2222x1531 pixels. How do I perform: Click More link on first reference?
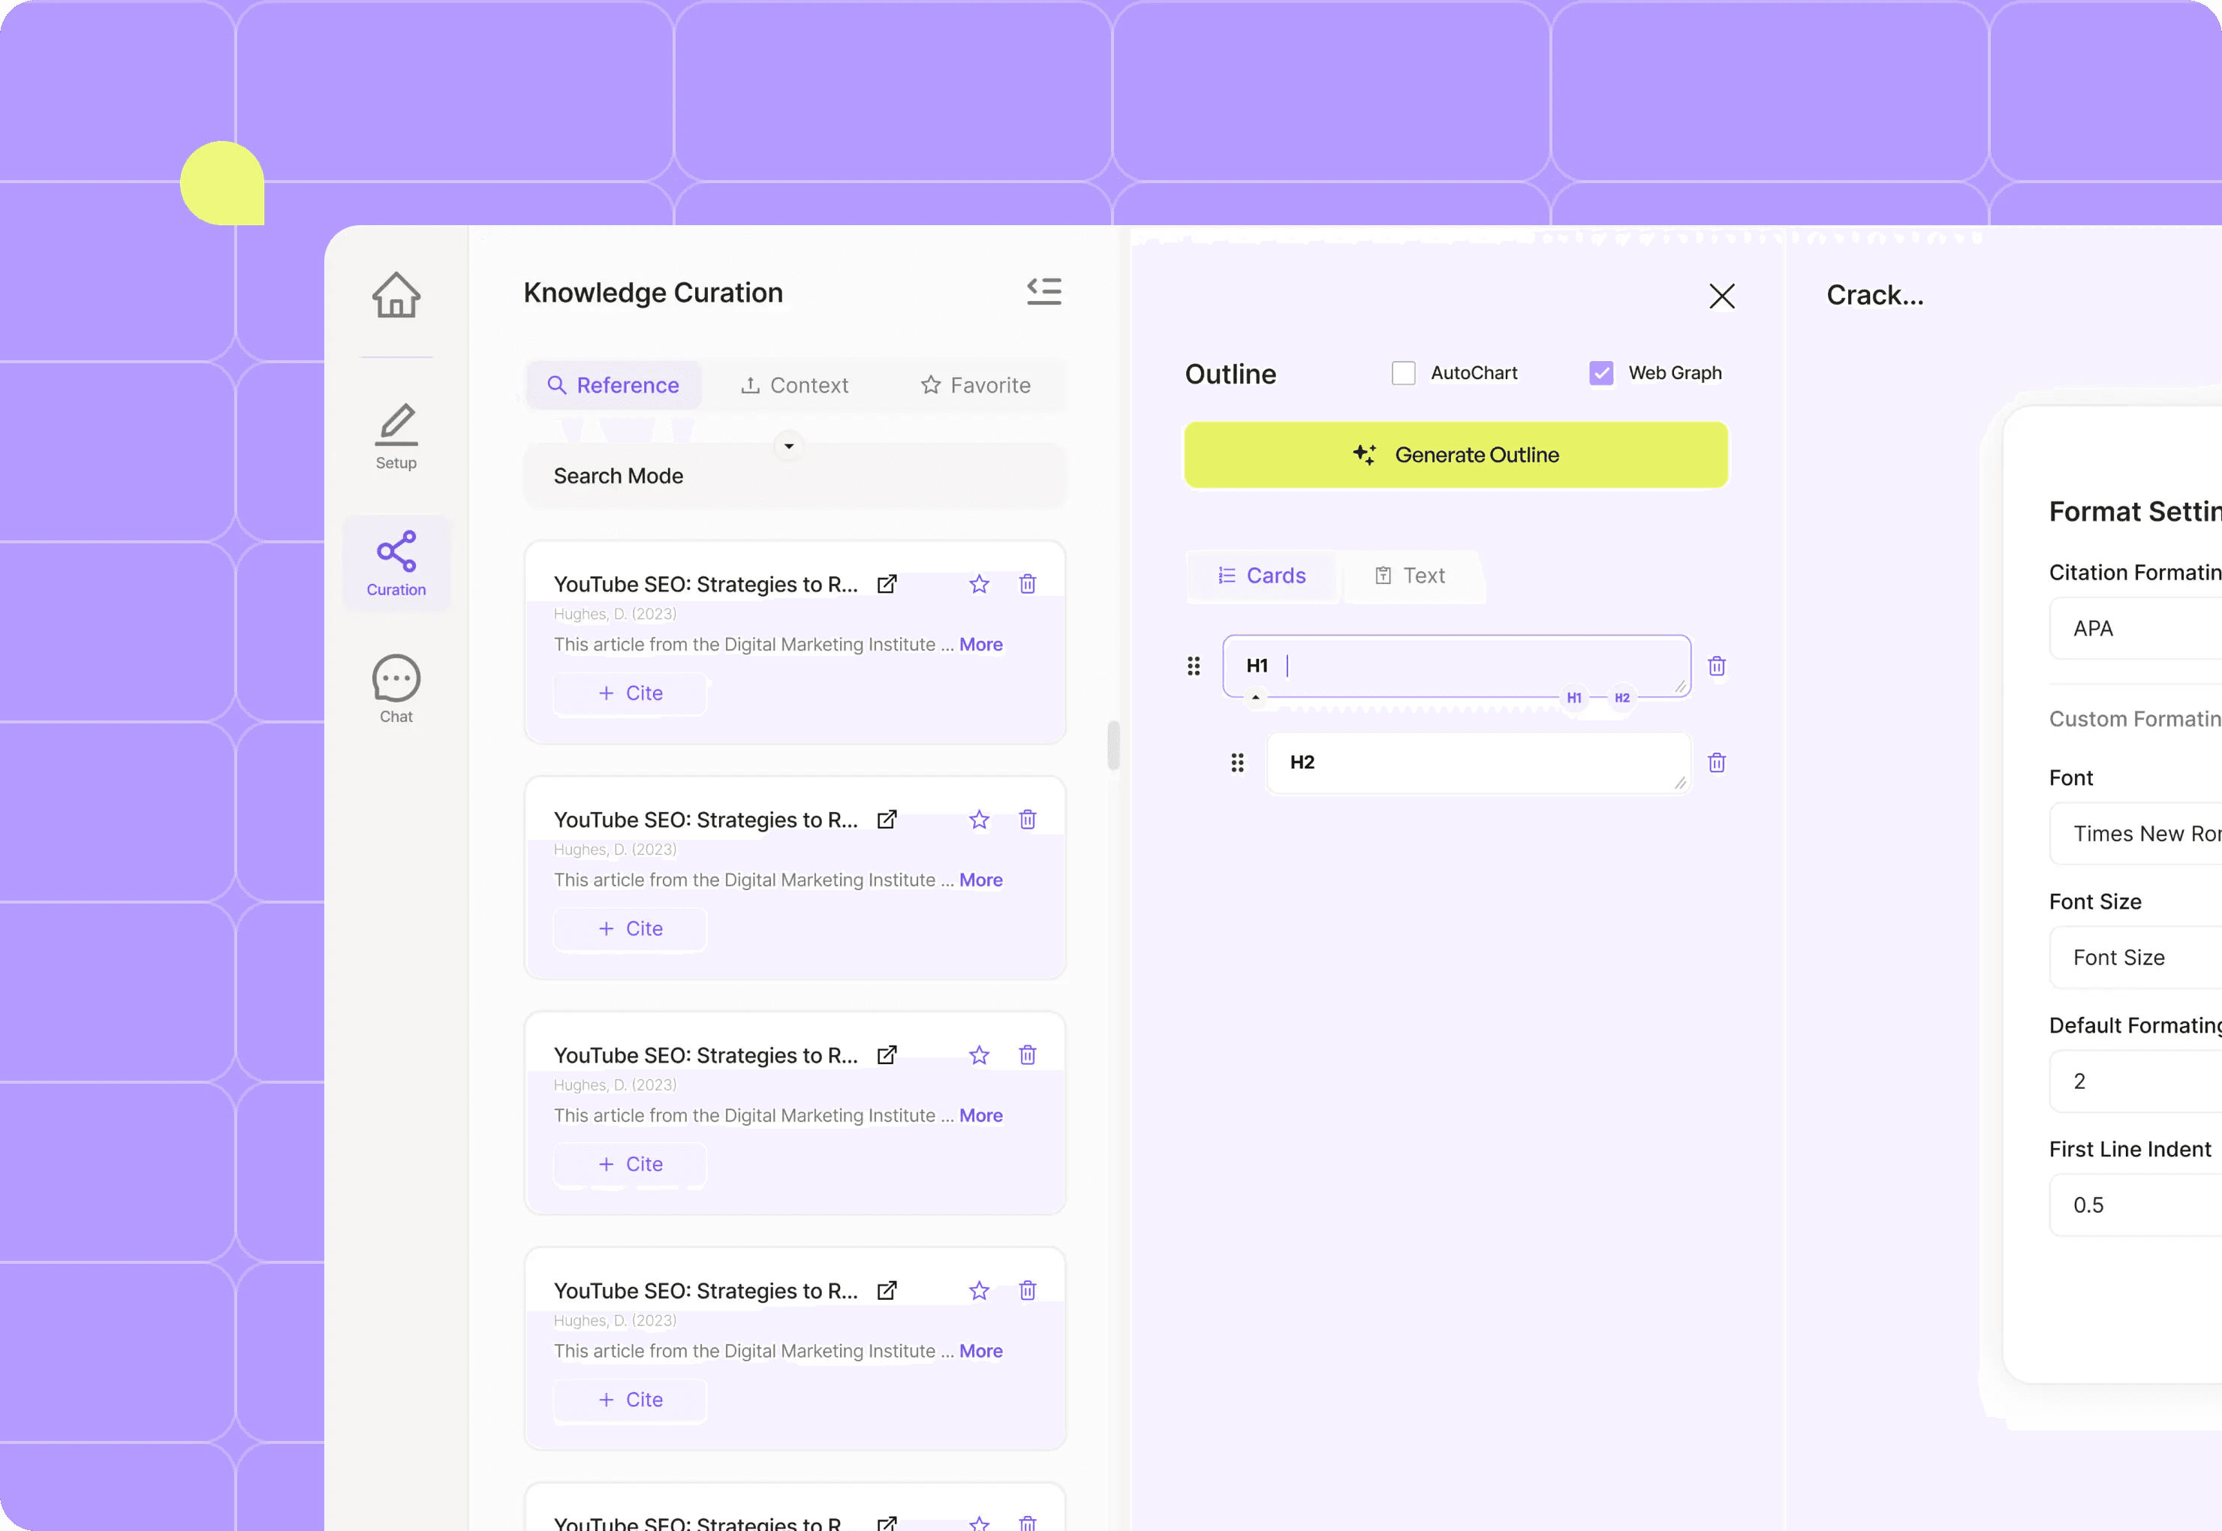tap(980, 645)
